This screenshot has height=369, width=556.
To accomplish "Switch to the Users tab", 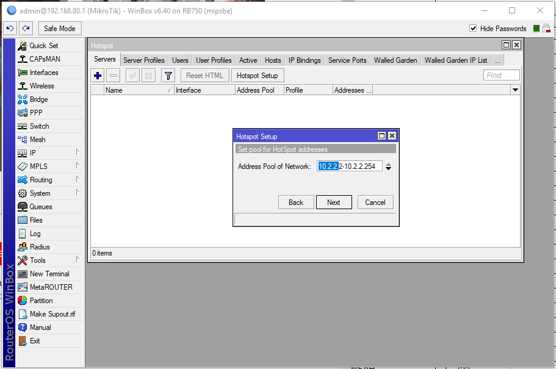I will [180, 60].
